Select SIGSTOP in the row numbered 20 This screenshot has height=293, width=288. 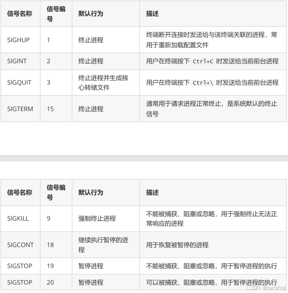[20, 282]
